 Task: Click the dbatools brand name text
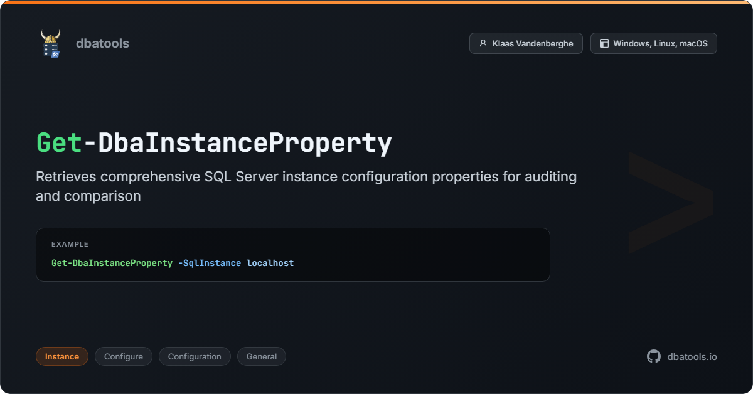click(102, 43)
